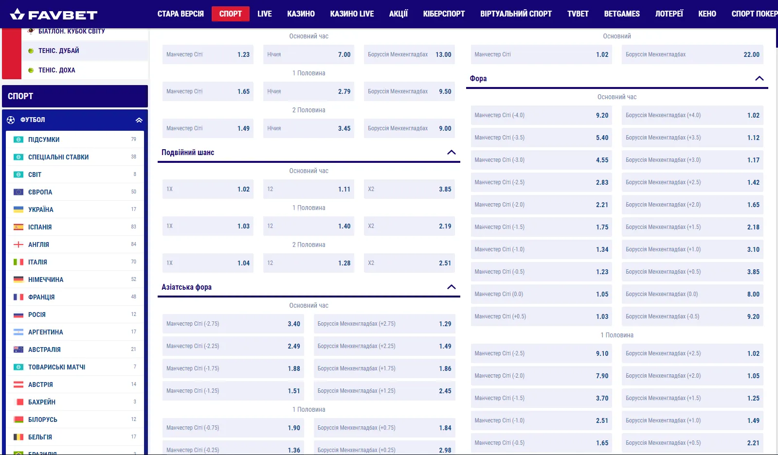Collapse the Фора market section
This screenshot has height=455, width=778.
pos(759,79)
